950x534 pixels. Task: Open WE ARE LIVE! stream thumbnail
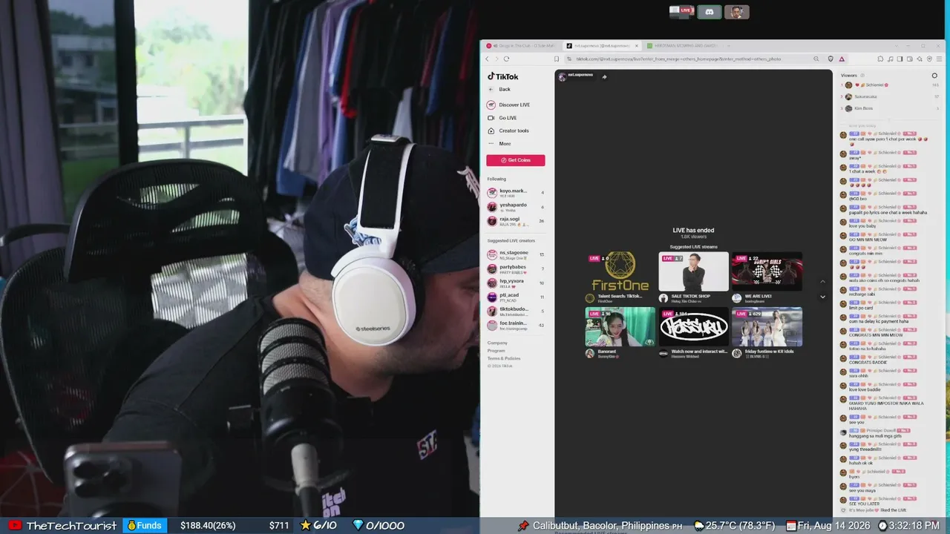(767, 271)
